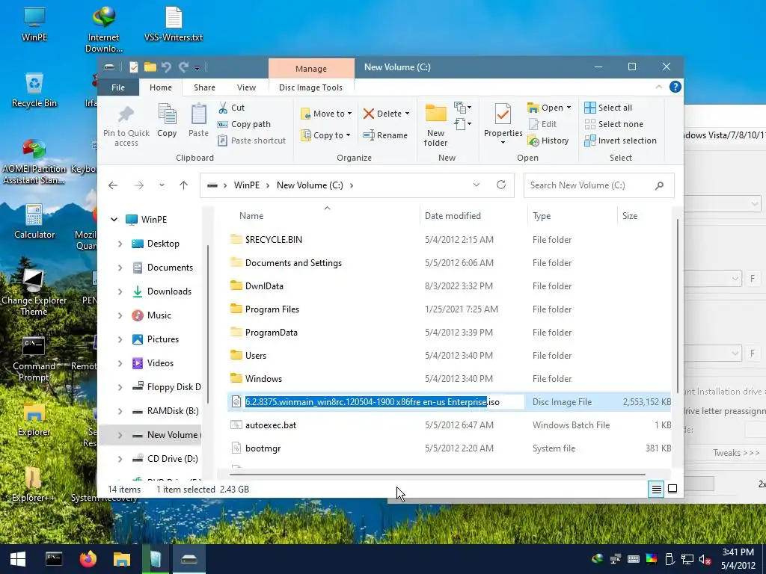
Task: Open the Delete dropdown arrow
Action: (x=407, y=114)
